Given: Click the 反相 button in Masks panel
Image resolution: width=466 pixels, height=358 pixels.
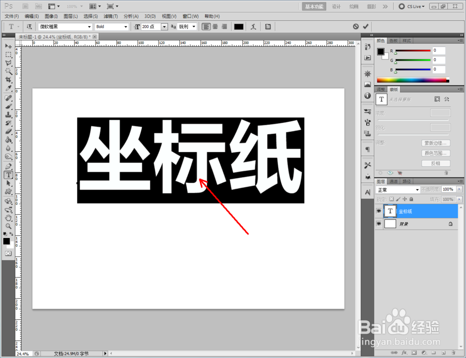Looking at the screenshot, I should [436, 163].
